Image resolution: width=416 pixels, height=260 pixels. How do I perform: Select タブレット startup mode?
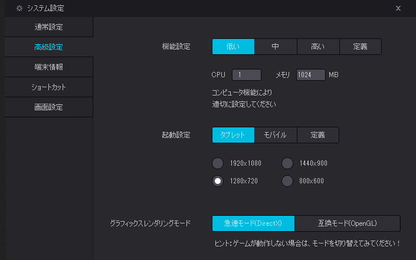click(x=233, y=135)
